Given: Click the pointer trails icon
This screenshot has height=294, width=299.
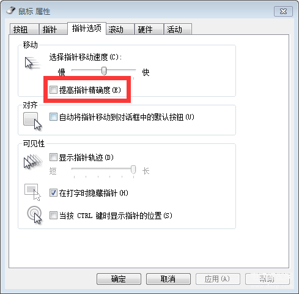Looking at the screenshot, I should [33, 162].
